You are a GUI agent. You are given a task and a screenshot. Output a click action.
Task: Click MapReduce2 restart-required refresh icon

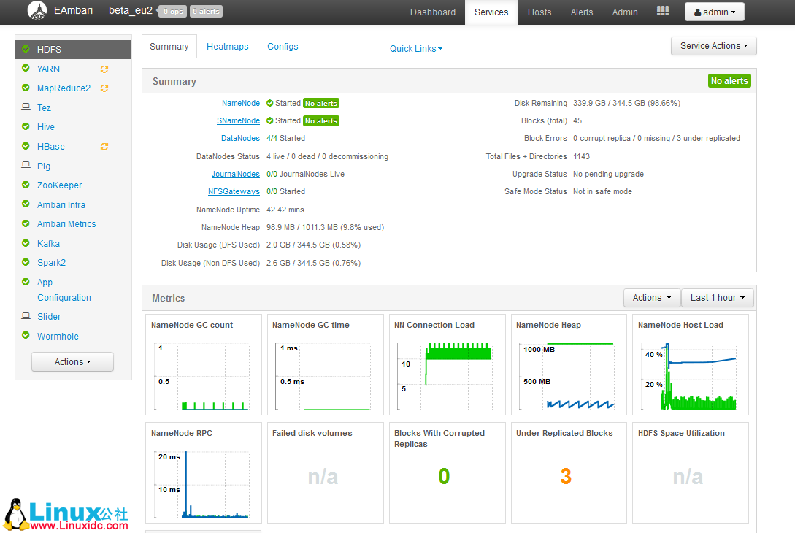click(104, 88)
